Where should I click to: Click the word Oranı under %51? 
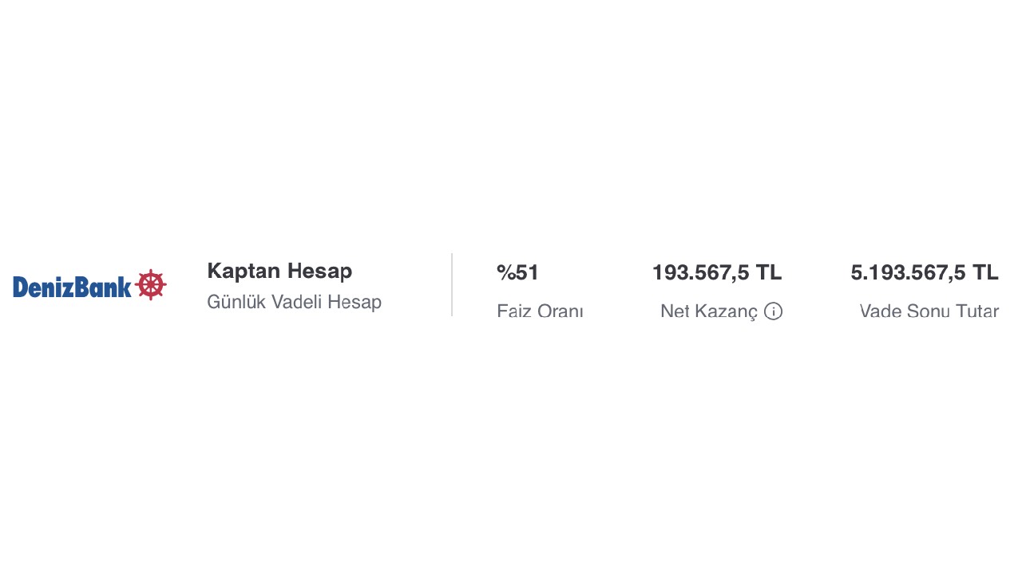[561, 311]
